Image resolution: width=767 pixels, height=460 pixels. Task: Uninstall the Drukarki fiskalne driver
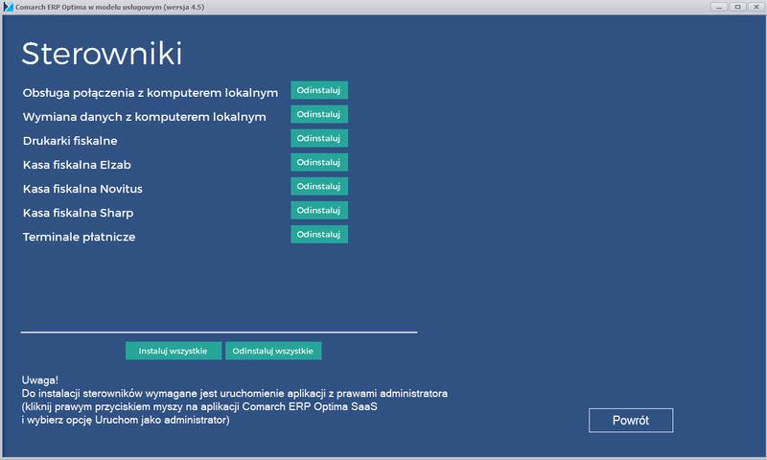coord(319,138)
